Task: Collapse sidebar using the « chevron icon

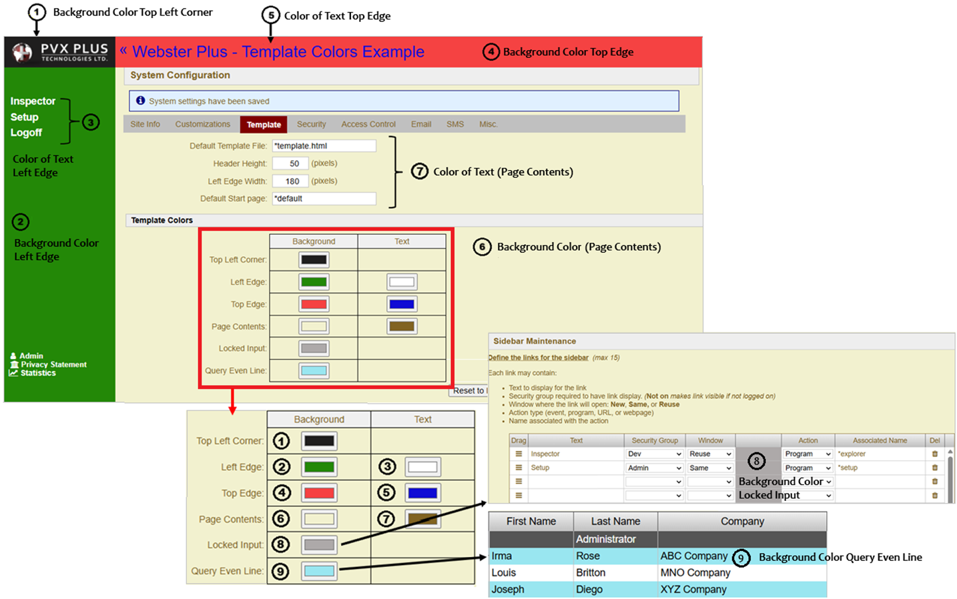Action: pos(123,51)
